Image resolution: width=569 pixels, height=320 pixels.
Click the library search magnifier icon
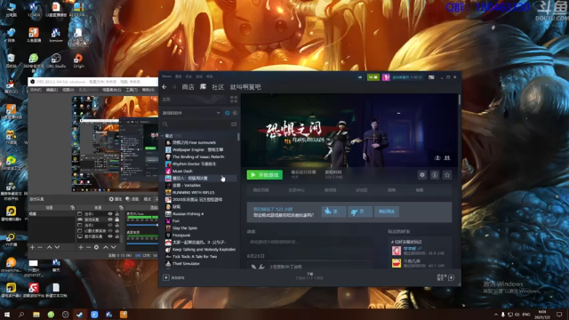(165, 124)
